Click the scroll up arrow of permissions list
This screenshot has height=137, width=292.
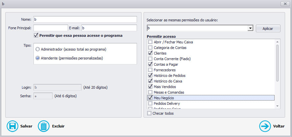tap(277, 42)
